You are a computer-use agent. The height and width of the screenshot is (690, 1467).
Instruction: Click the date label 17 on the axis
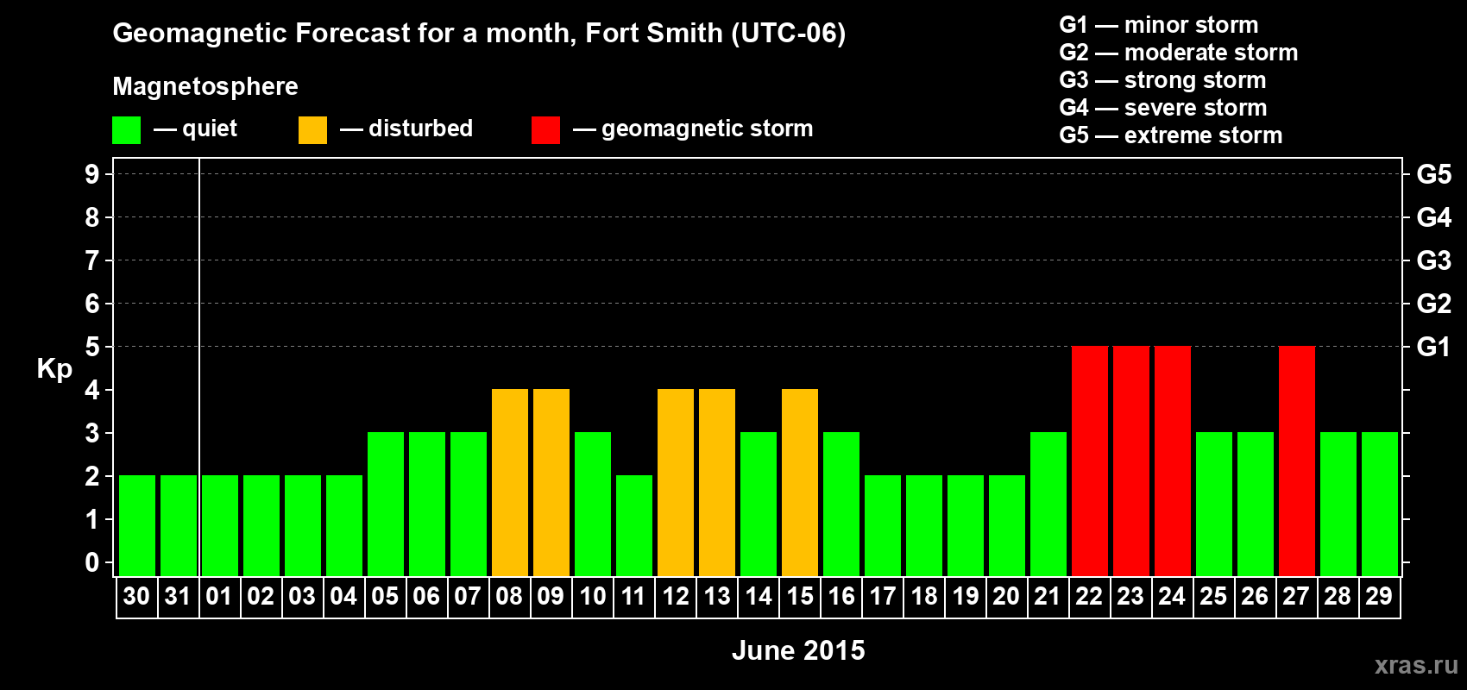click(883, 597)
